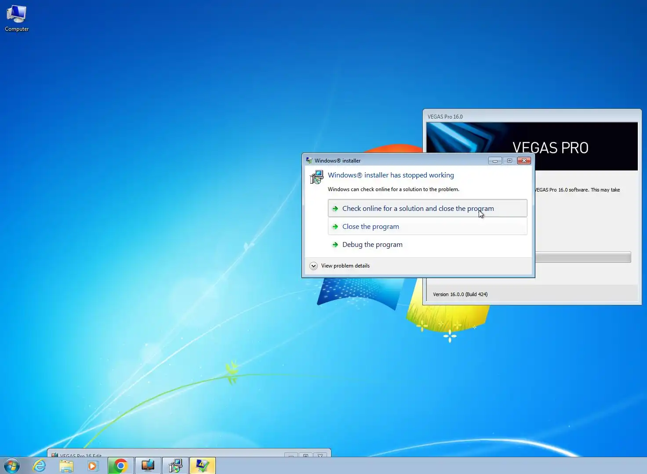Switch to Windows installer taskbar icon
Image resolution: width=647 pixels, height=474 pixels.
coord(175,466)
